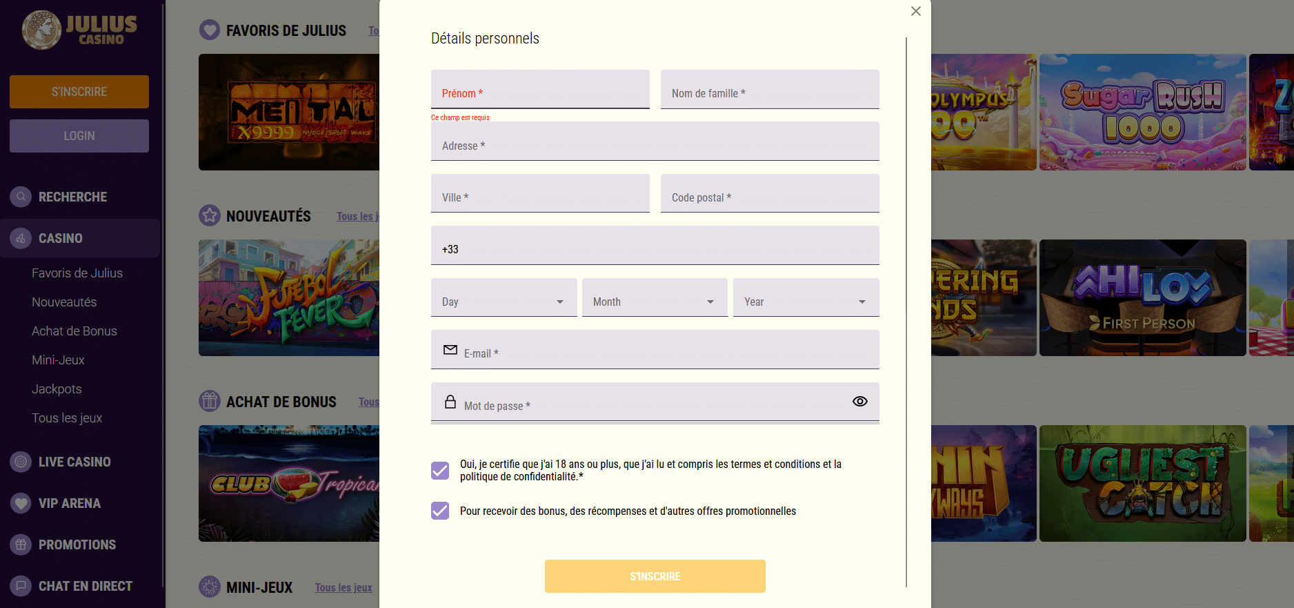Image resolution: width=1294 pixels, height=608 pixels.
Task: Click the Chat en direct icon
Action: (x=21, y=586)
